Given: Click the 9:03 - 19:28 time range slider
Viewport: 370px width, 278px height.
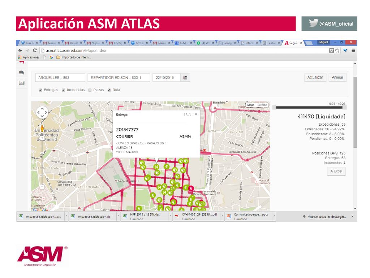Looking at the screenshot, I should coord(309,108).
